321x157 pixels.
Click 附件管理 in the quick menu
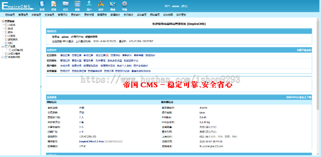tap(101, 61)
